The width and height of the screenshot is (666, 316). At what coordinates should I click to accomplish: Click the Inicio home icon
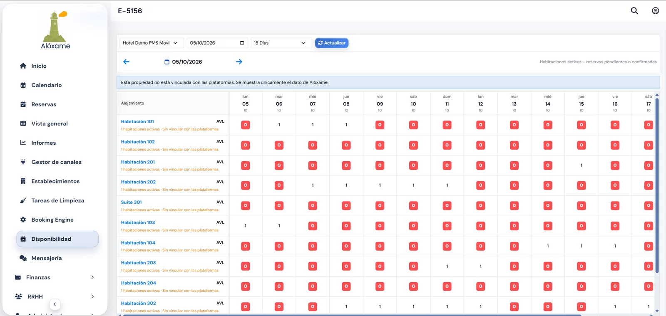pos(23,66)
